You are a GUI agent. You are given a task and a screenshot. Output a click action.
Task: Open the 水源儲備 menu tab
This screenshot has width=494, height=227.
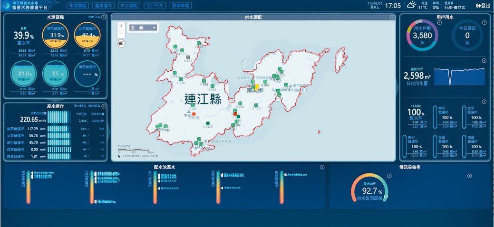[x=78, y=6]
